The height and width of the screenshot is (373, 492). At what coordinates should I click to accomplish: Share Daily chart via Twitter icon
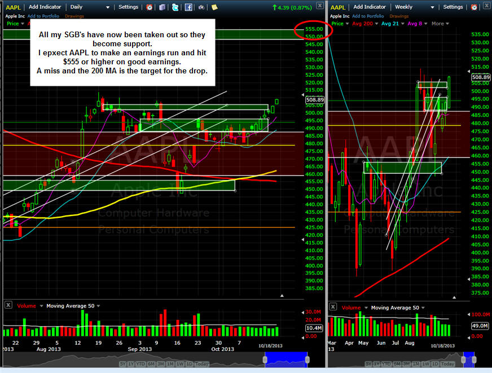tap(175, 7)
